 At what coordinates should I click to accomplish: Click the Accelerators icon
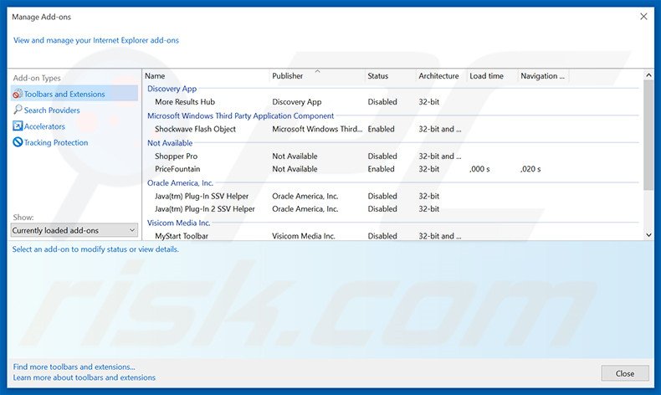[18, 126]
